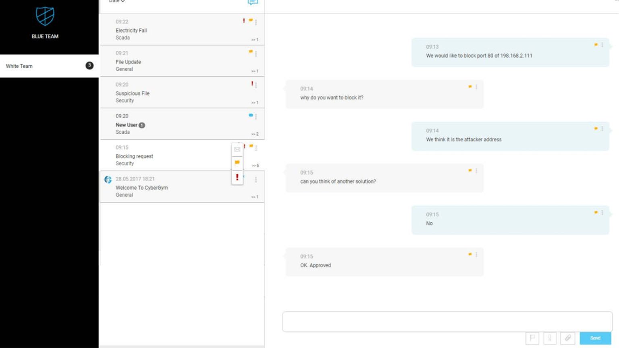Click the flag on the 'No' message
This screenshot has width=619, height=348.
596,212
